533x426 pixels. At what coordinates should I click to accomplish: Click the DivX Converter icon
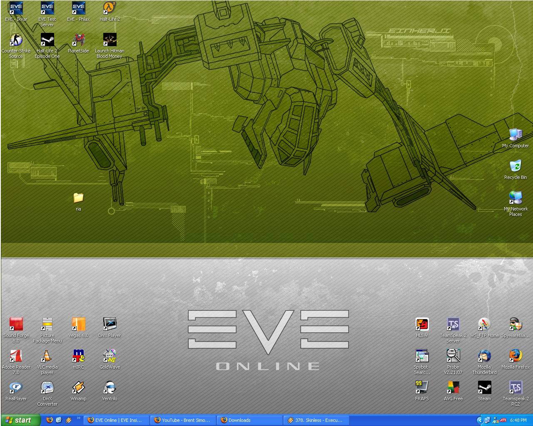click(x=47, y=394)
